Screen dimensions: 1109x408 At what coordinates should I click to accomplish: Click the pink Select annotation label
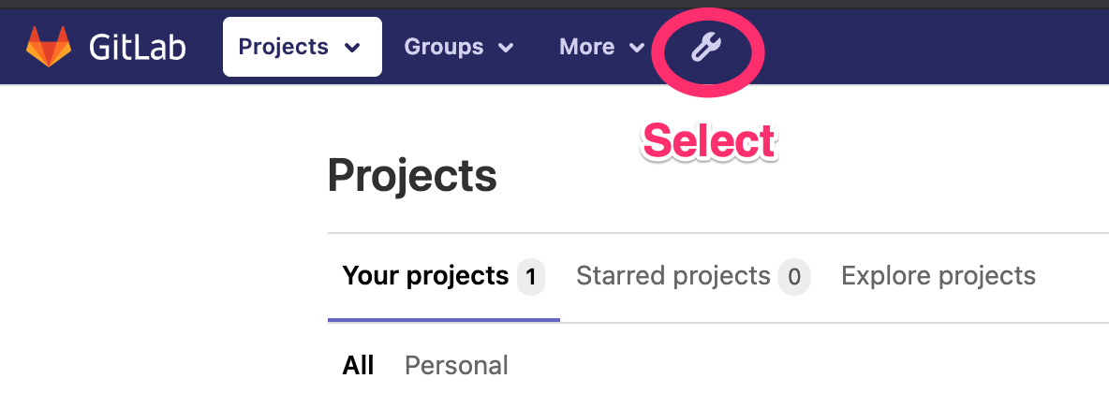(x=709, y=140)
